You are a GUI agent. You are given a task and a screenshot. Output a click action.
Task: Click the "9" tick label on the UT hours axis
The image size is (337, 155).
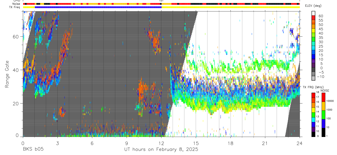tap(127, 143)
